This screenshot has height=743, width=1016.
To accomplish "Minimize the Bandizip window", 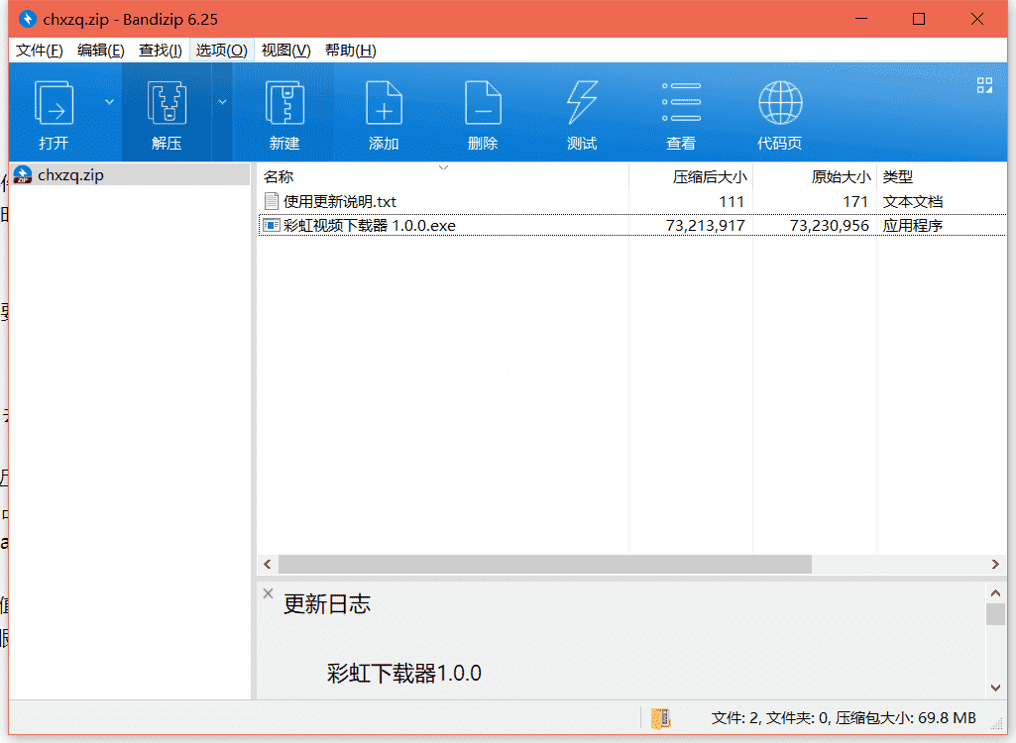I will click(x=861, y=19).
